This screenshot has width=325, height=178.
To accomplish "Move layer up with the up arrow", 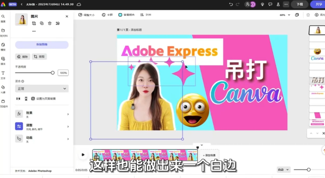I will (311, 133).
